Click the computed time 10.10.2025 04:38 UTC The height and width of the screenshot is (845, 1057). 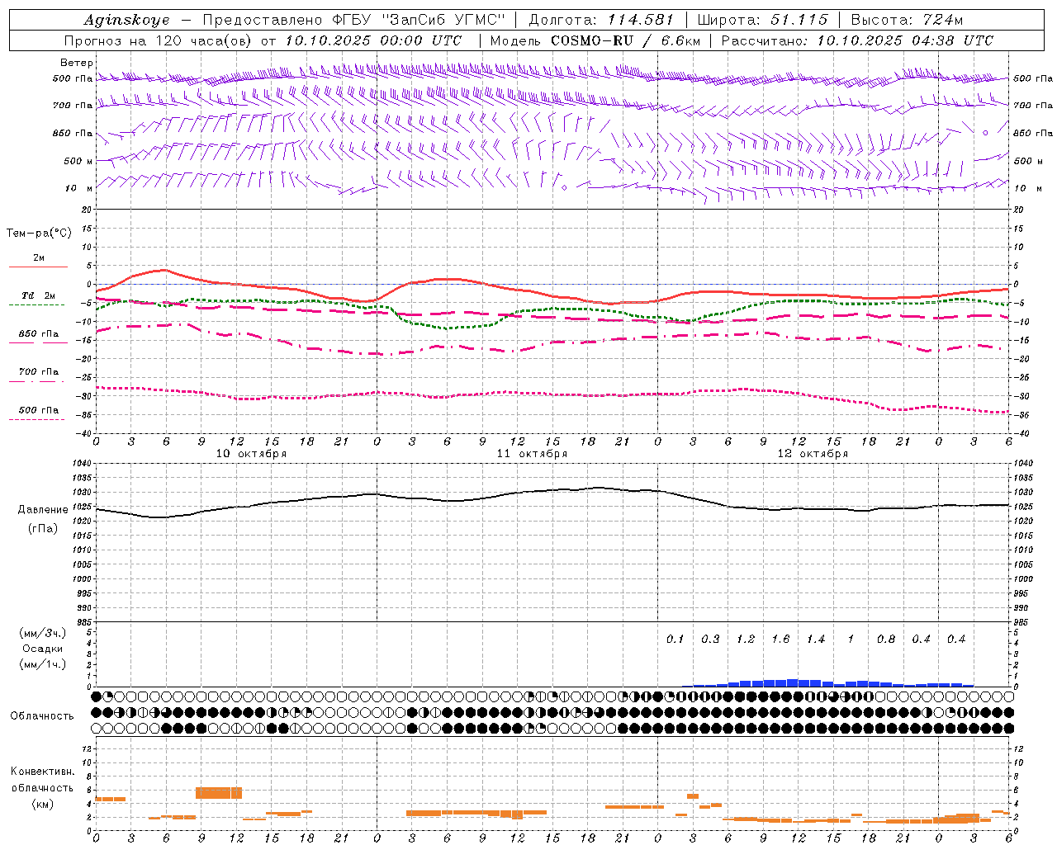pyautogui.click(x=905, y=40)
